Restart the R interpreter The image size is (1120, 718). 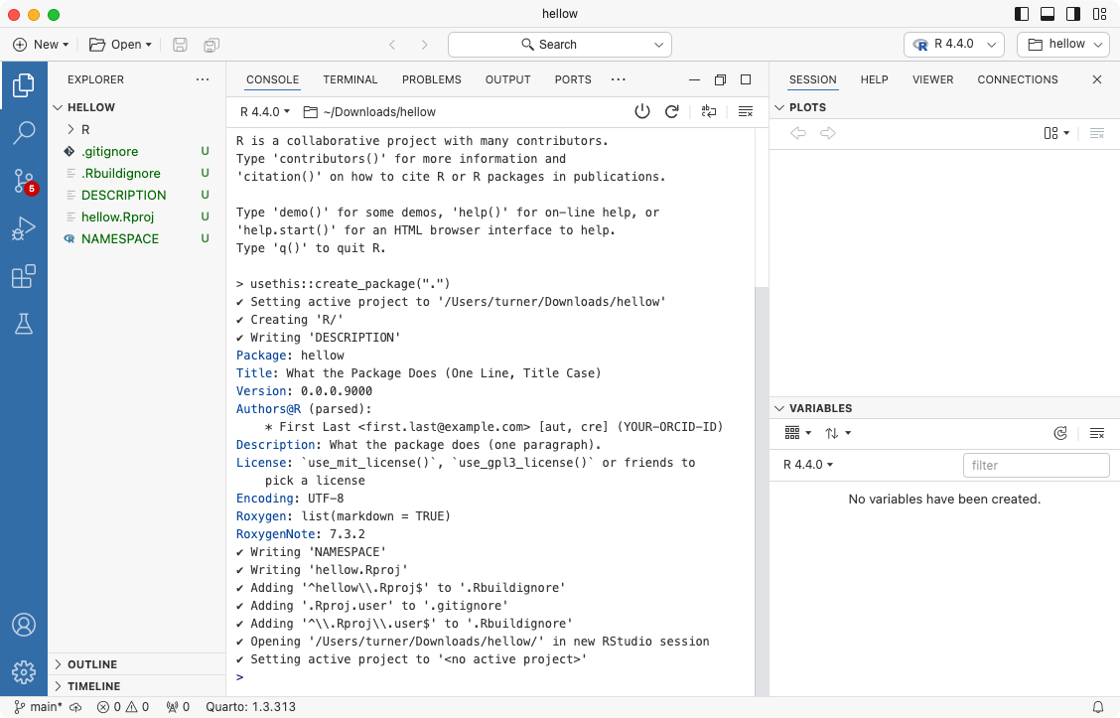coord(672,111)
